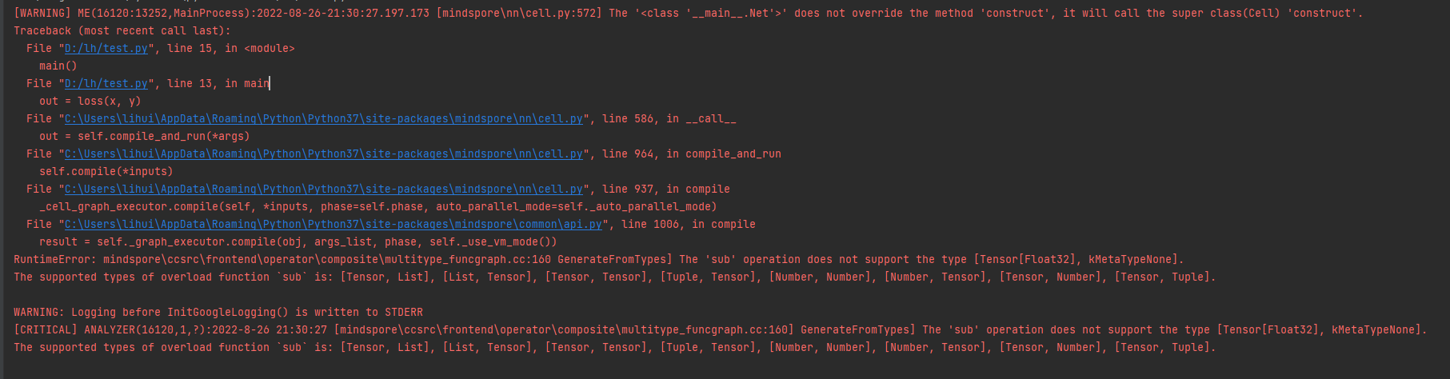This screenshot has height=379, width=1450.
Task: Click the "[CRITICAL] ANALYZER" log entry
Action: point(70,330)
